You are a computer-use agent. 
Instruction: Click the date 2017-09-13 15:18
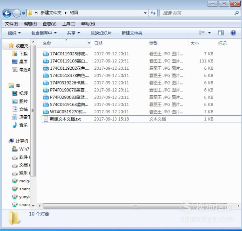112,119
